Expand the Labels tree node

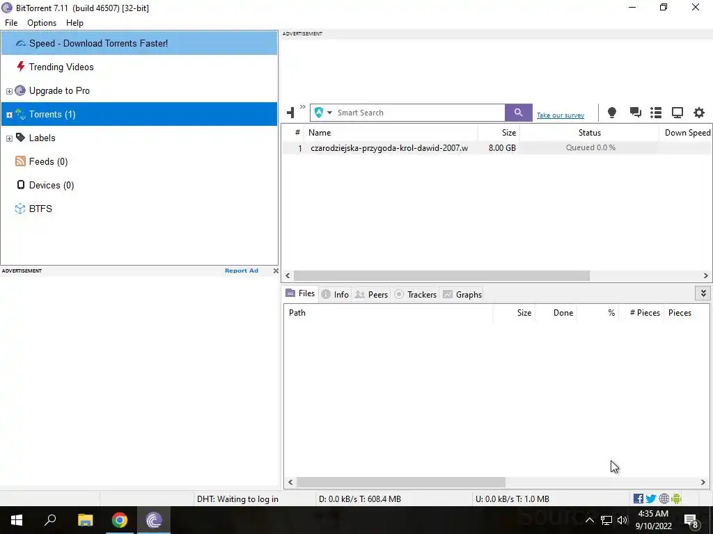click(9, 138)
